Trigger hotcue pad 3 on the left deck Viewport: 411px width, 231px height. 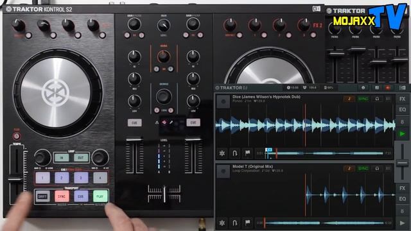[81, 178]
